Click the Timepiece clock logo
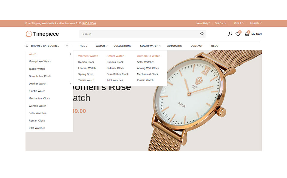The image size is (287, 178). coord(29,34)
